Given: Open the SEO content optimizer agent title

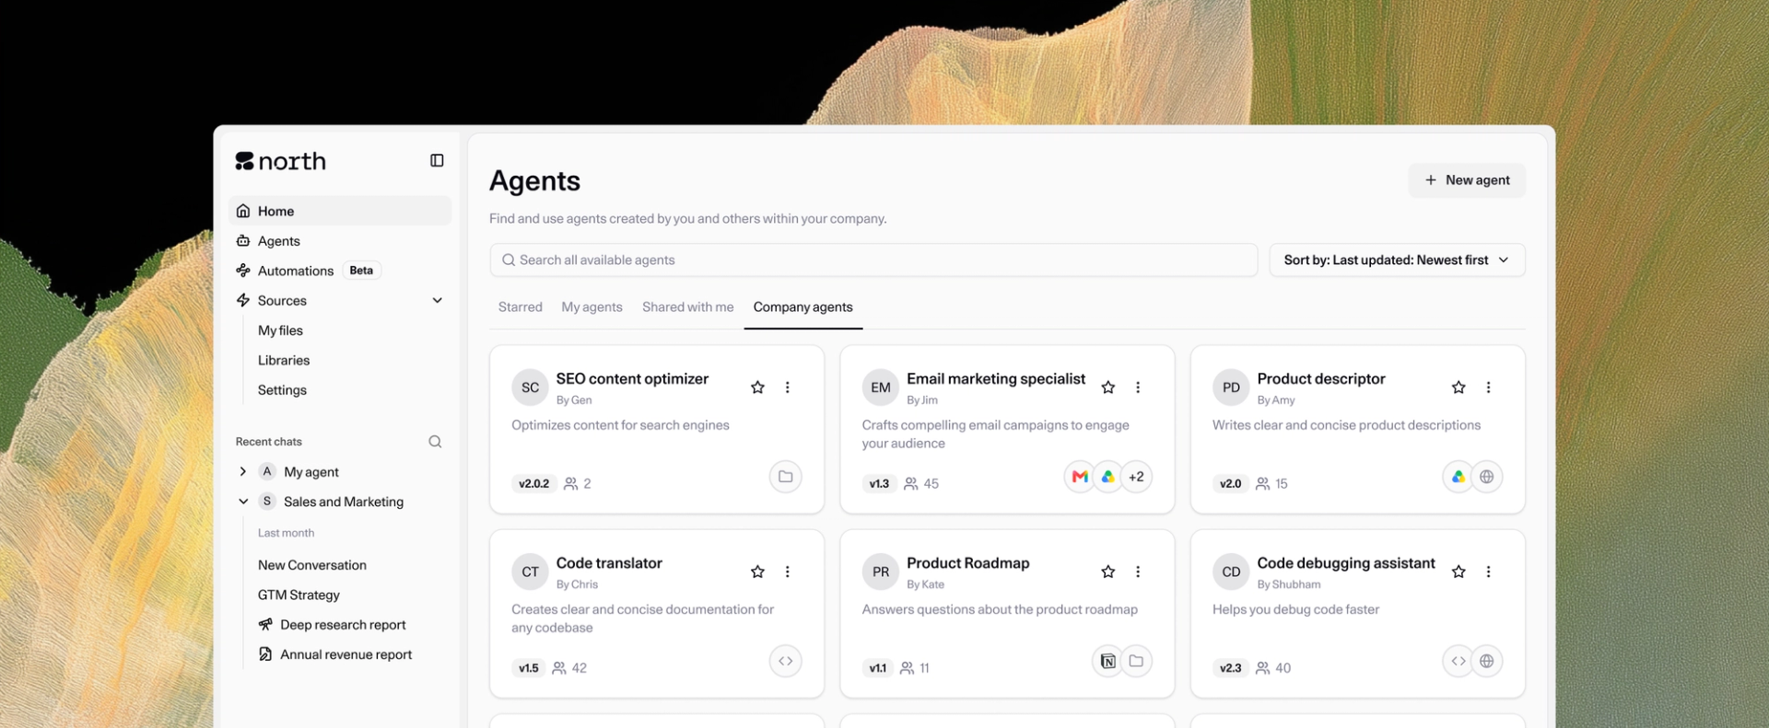Looking at the screenshot, I should click(x=632, y=379).
